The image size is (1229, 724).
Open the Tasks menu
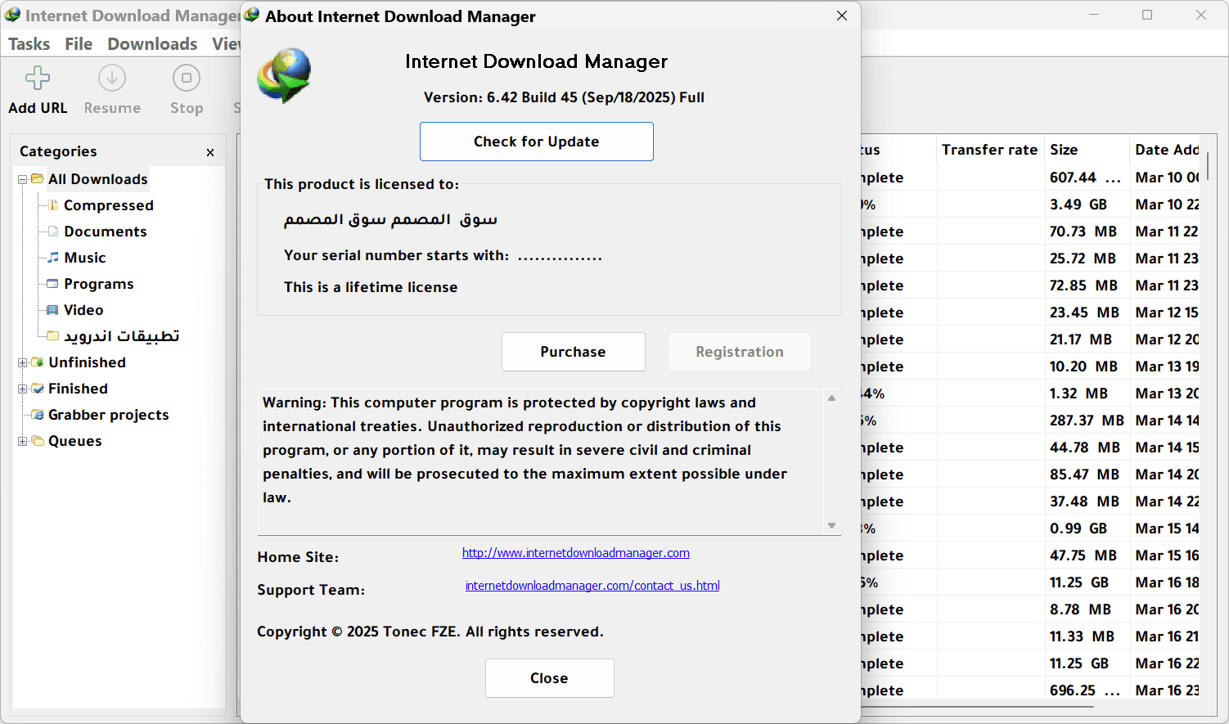pos(29,44)
